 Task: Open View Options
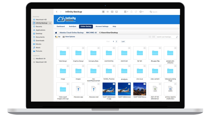69,37
